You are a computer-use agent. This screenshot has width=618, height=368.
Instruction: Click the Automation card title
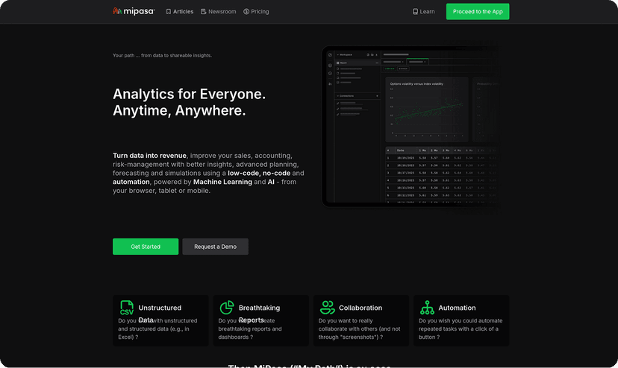pyautogui.click(x=457, y=308)
